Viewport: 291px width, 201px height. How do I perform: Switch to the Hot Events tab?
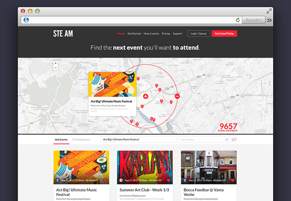pyautogui.click(x=61, y=140)
